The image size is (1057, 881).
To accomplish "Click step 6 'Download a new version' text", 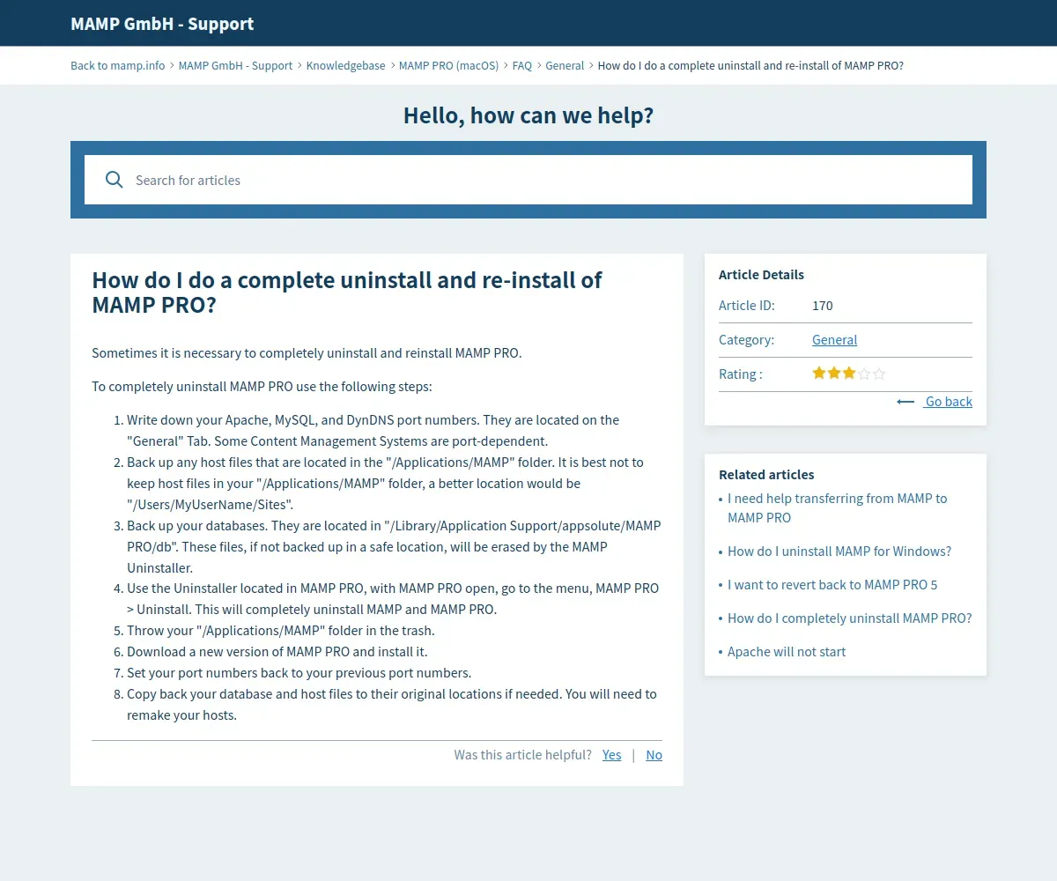I will (x=277, y=652).
